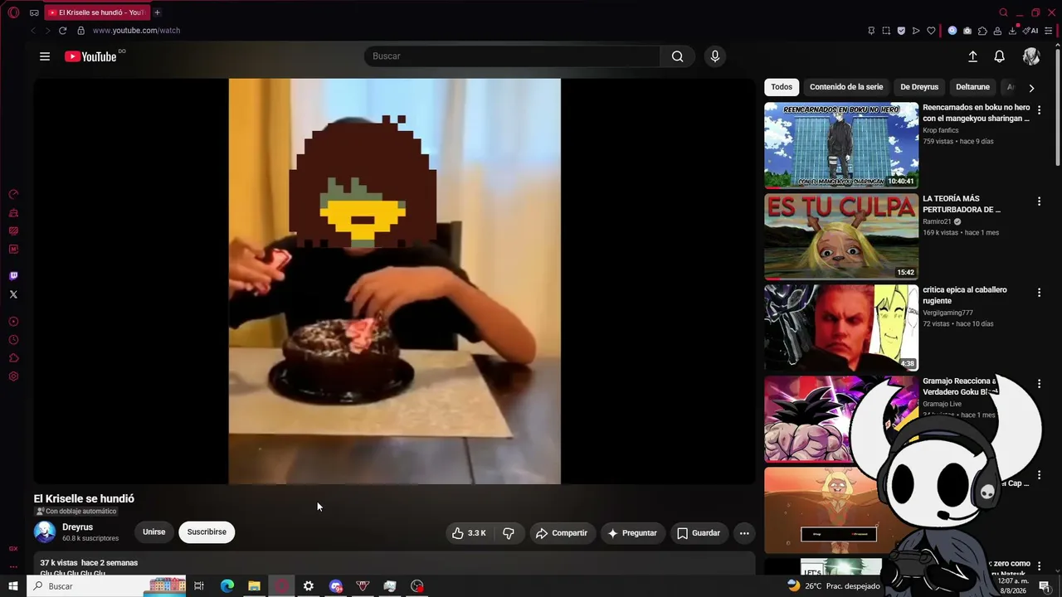Open YouTube notifications bell
1062x597 pixels.
(x=1000, y=56)
